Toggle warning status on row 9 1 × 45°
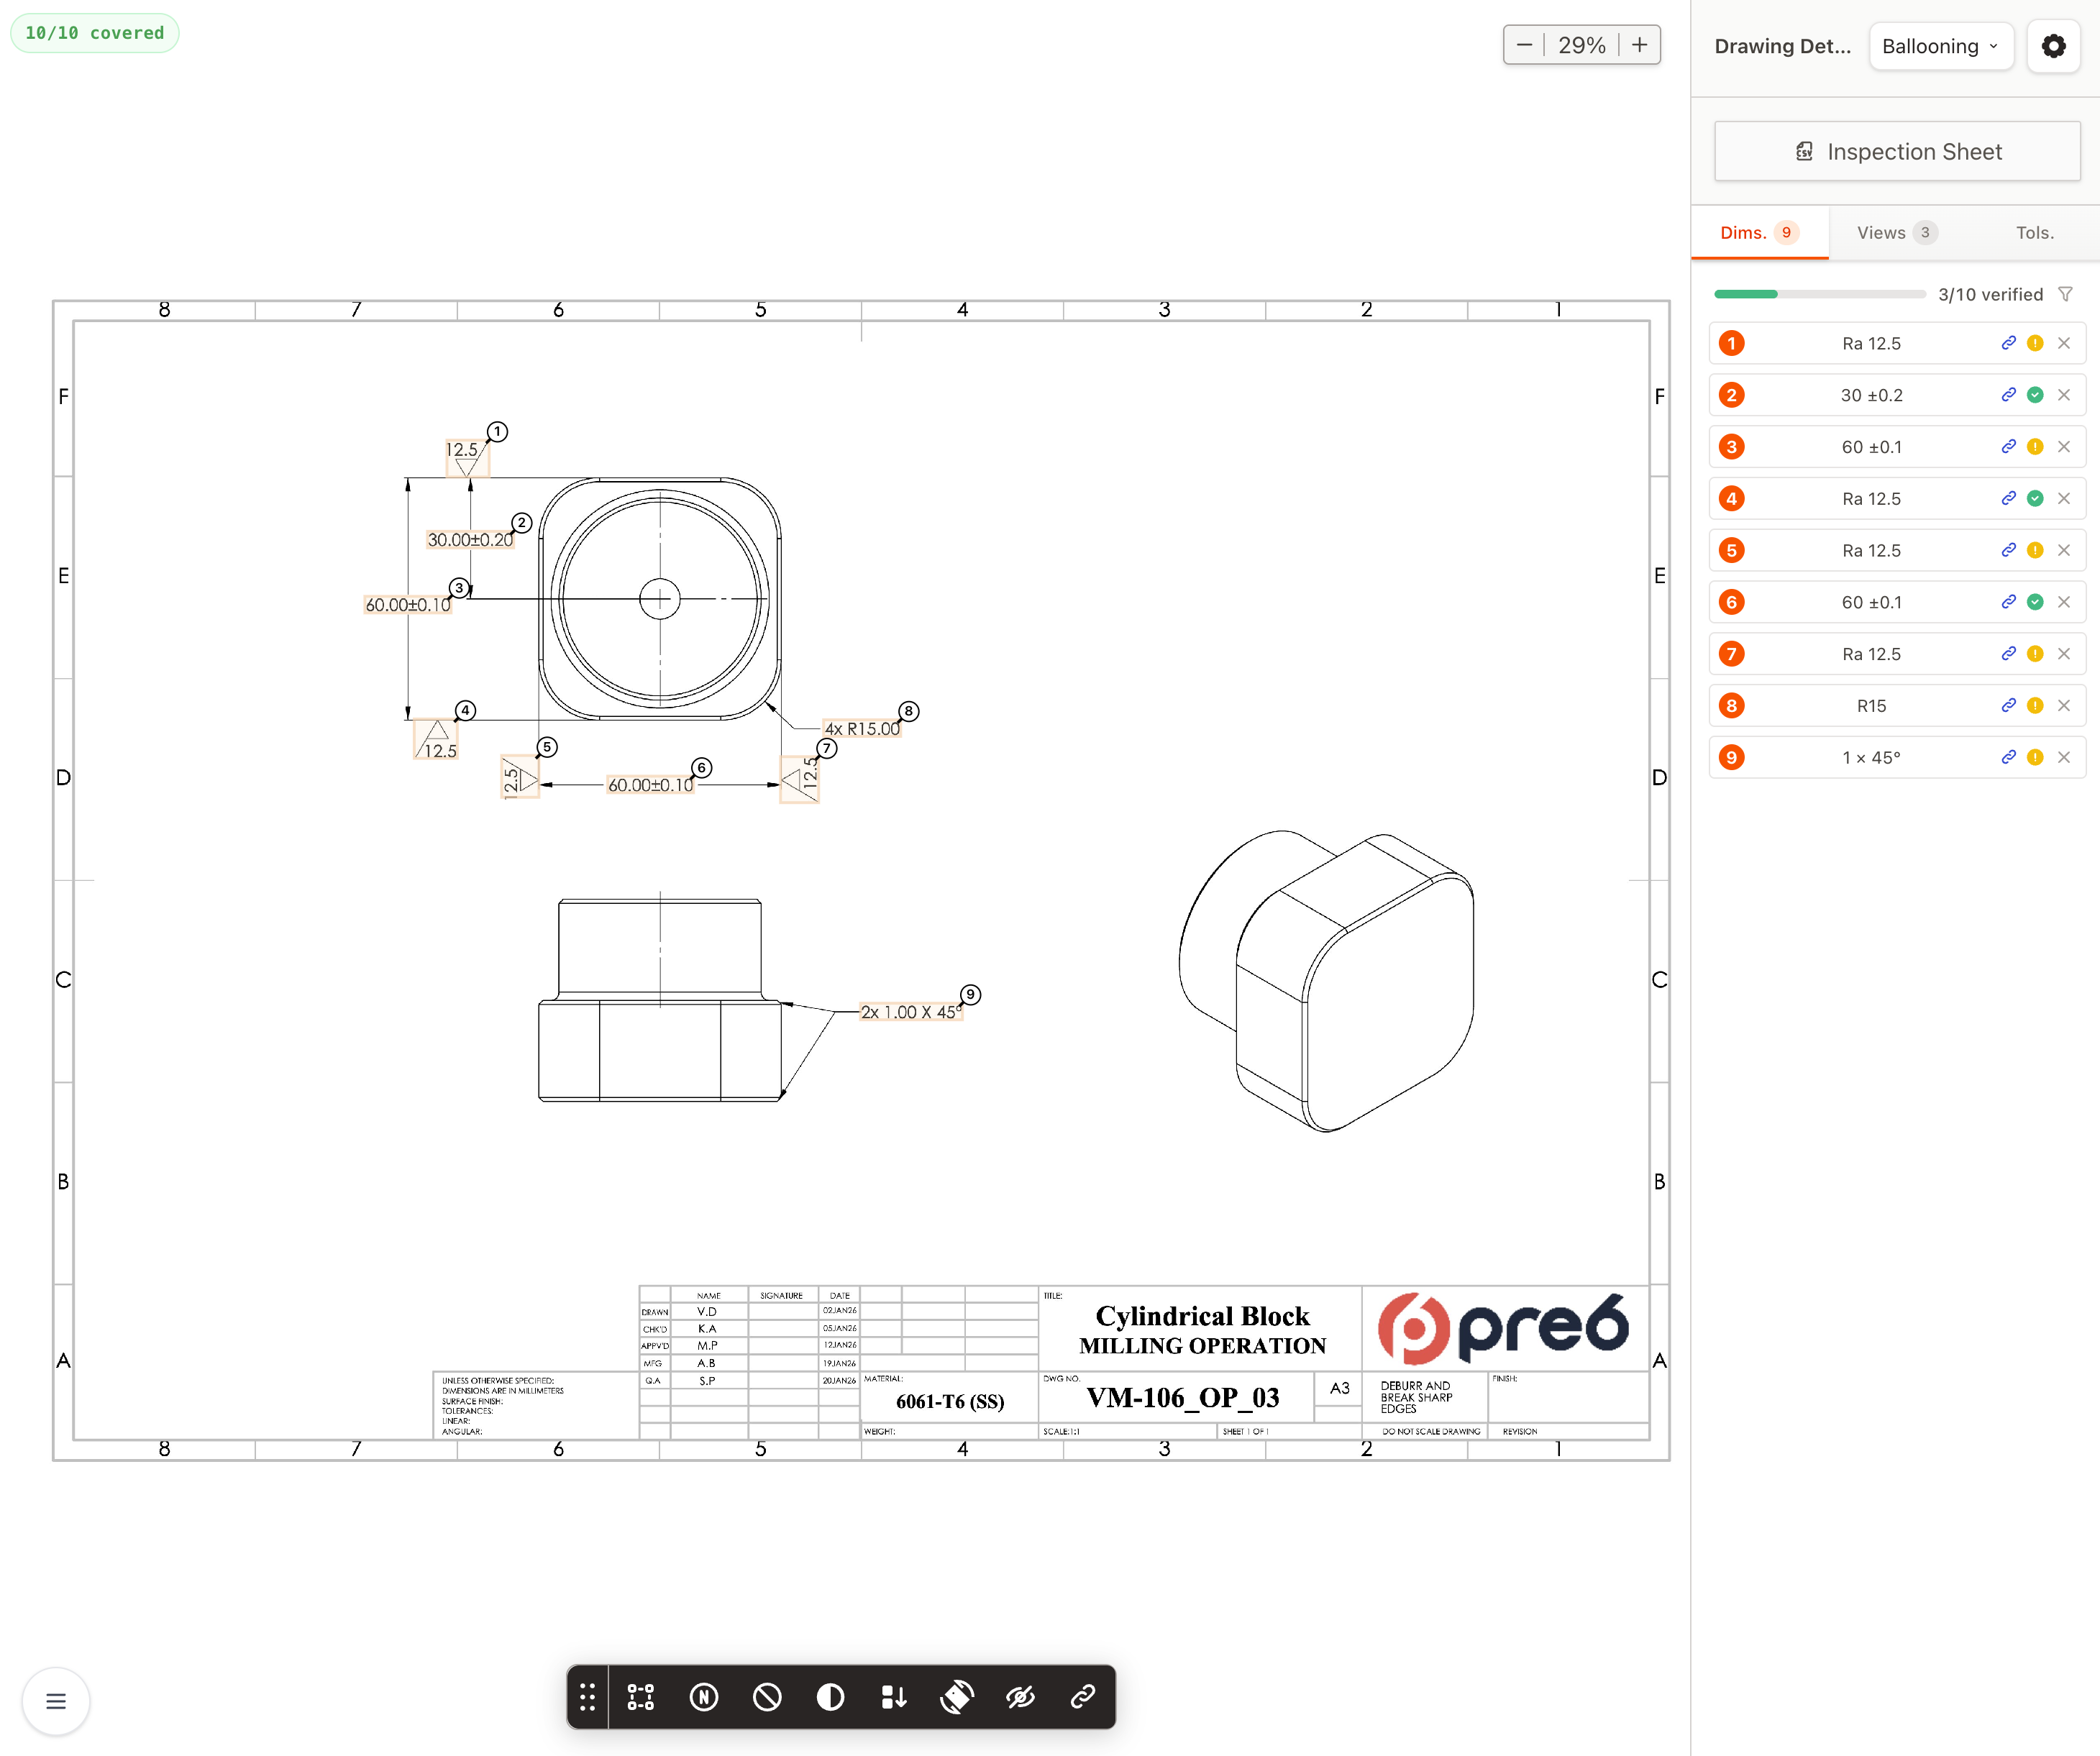The width and height of the screenshot is (2100, 1756). [x=2035, y=758]
